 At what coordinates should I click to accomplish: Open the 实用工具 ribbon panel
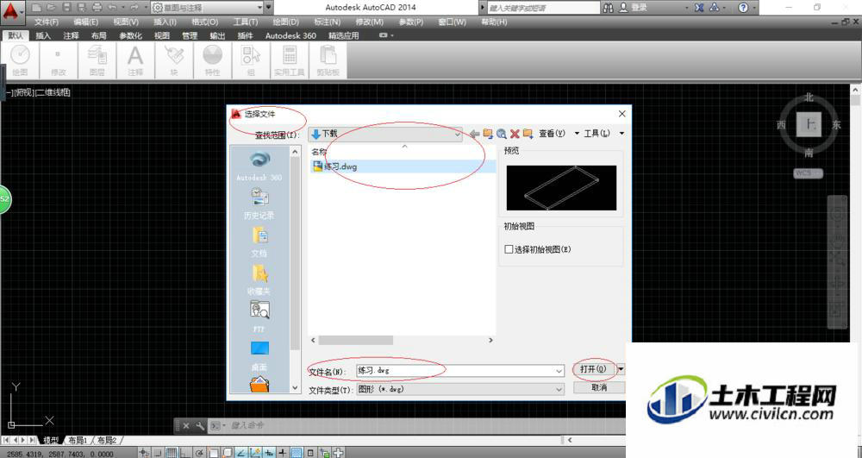click(x=290, y=60)
